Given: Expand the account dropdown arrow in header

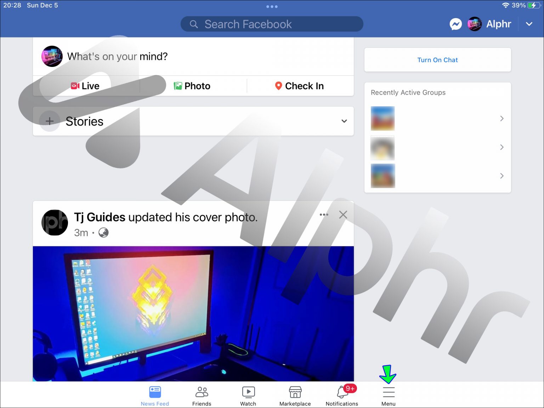Looking at the screenshot, I should 529,24.
